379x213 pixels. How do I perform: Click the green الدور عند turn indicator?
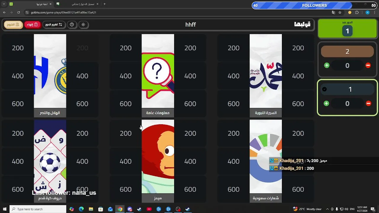(347, 29)
